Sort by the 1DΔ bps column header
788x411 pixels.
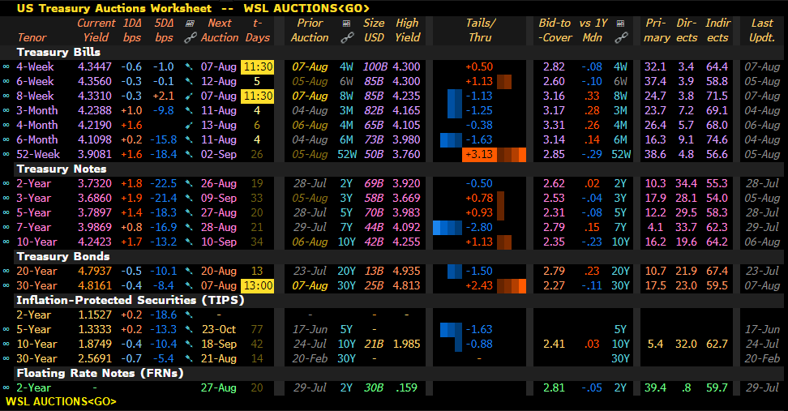click(132, 30)
